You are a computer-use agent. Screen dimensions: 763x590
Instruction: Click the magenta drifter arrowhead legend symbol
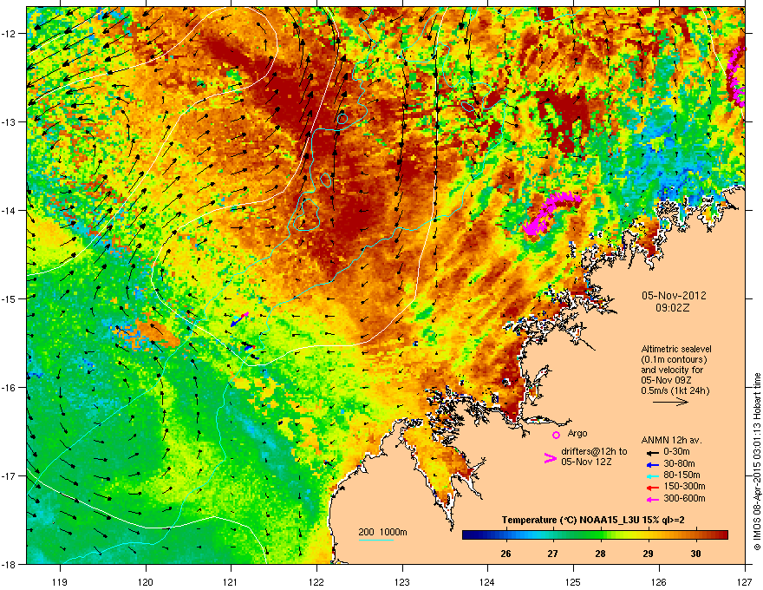pos(551,458)
